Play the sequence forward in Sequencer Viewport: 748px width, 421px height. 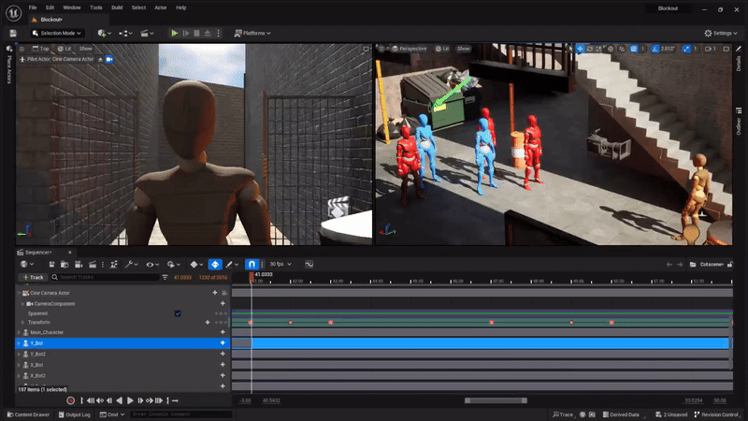click(x=130, y=400)
